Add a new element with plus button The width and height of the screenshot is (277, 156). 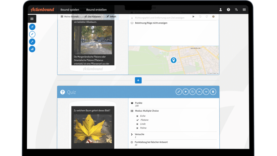pyautogui.click(x=138, y=80)
